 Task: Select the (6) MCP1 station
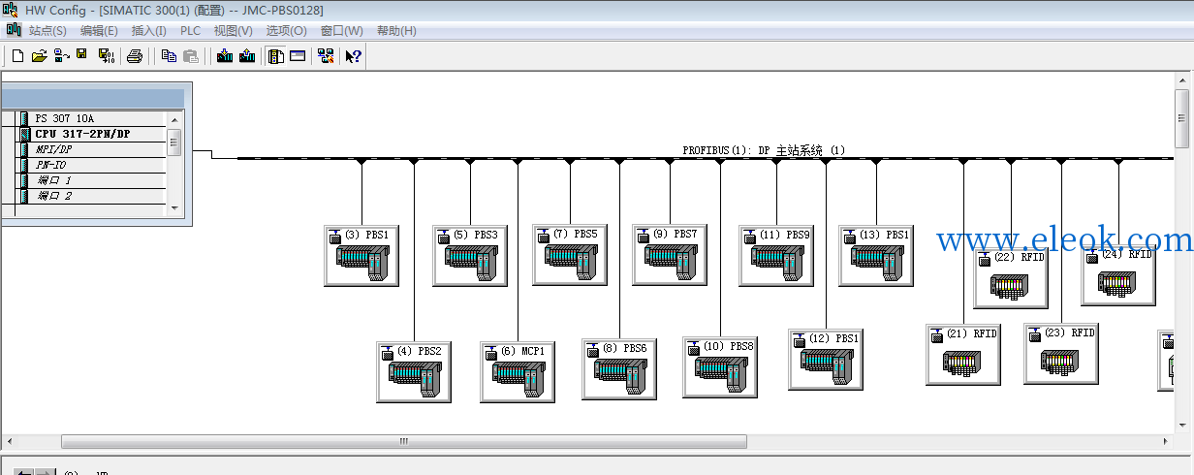pyautogui.click(x=518, y=372)
